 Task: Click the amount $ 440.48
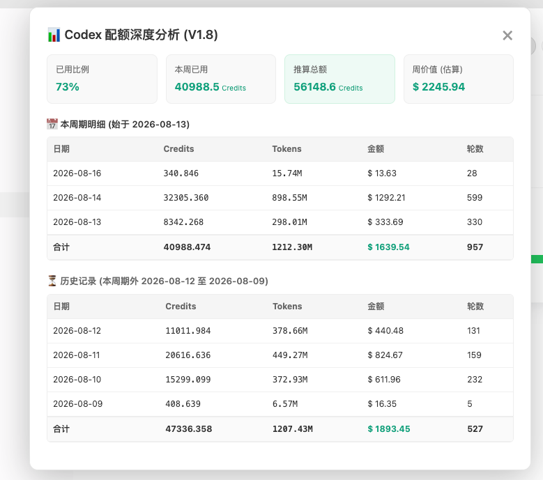point(385,330)
